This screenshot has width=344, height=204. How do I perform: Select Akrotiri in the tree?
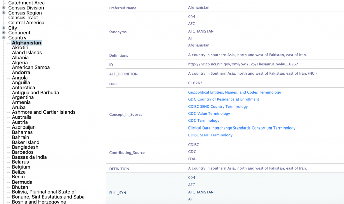tap(20, 48)
